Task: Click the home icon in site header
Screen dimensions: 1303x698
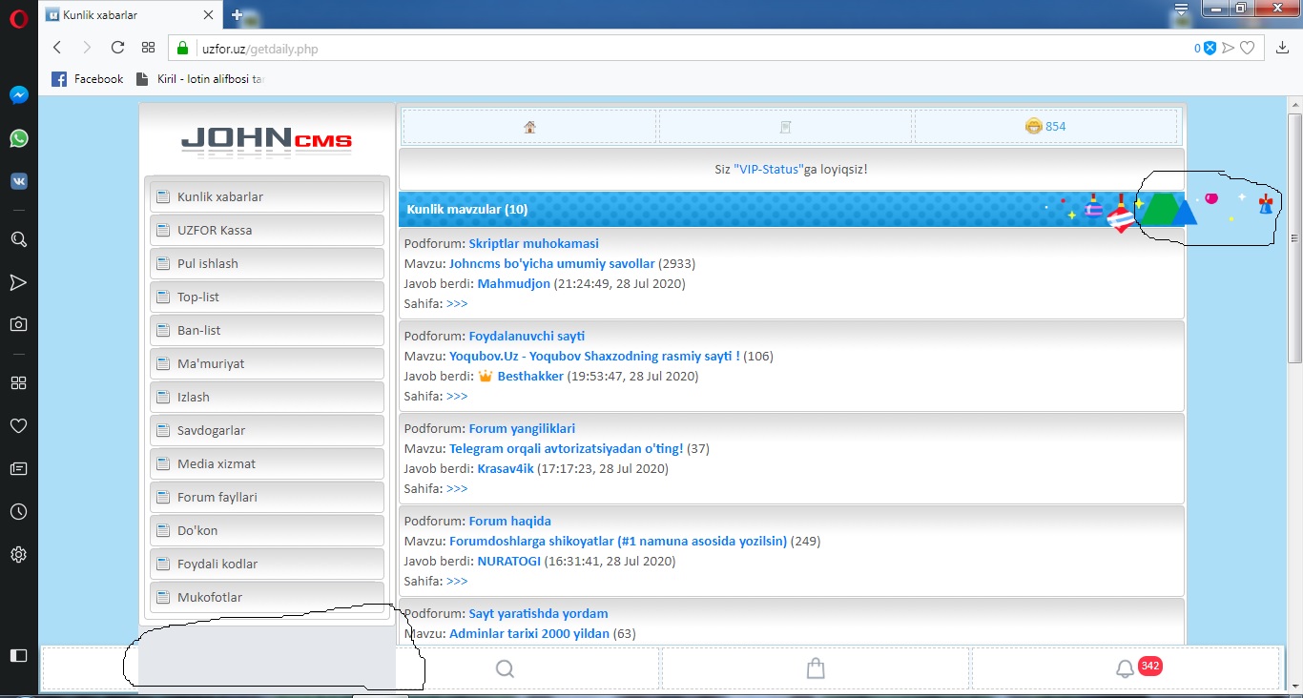Action: tap(529, 127)
